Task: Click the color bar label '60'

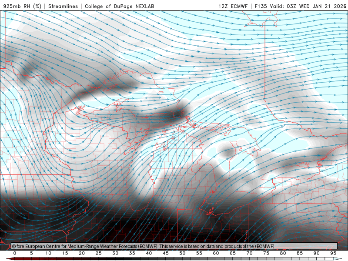Action: pyautogui.click(x=216, y=253)
